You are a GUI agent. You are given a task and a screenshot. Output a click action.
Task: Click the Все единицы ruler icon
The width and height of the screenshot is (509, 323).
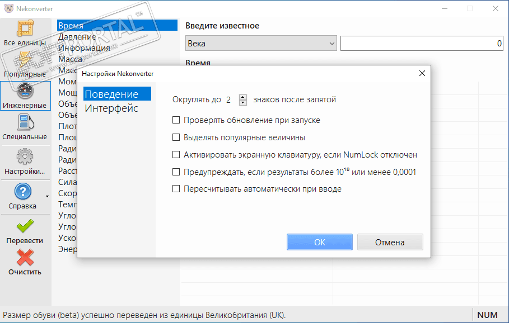click(x=25, y=29)
